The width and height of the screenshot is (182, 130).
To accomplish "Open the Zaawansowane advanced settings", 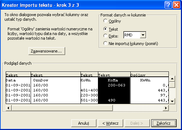I will [47, 51].
